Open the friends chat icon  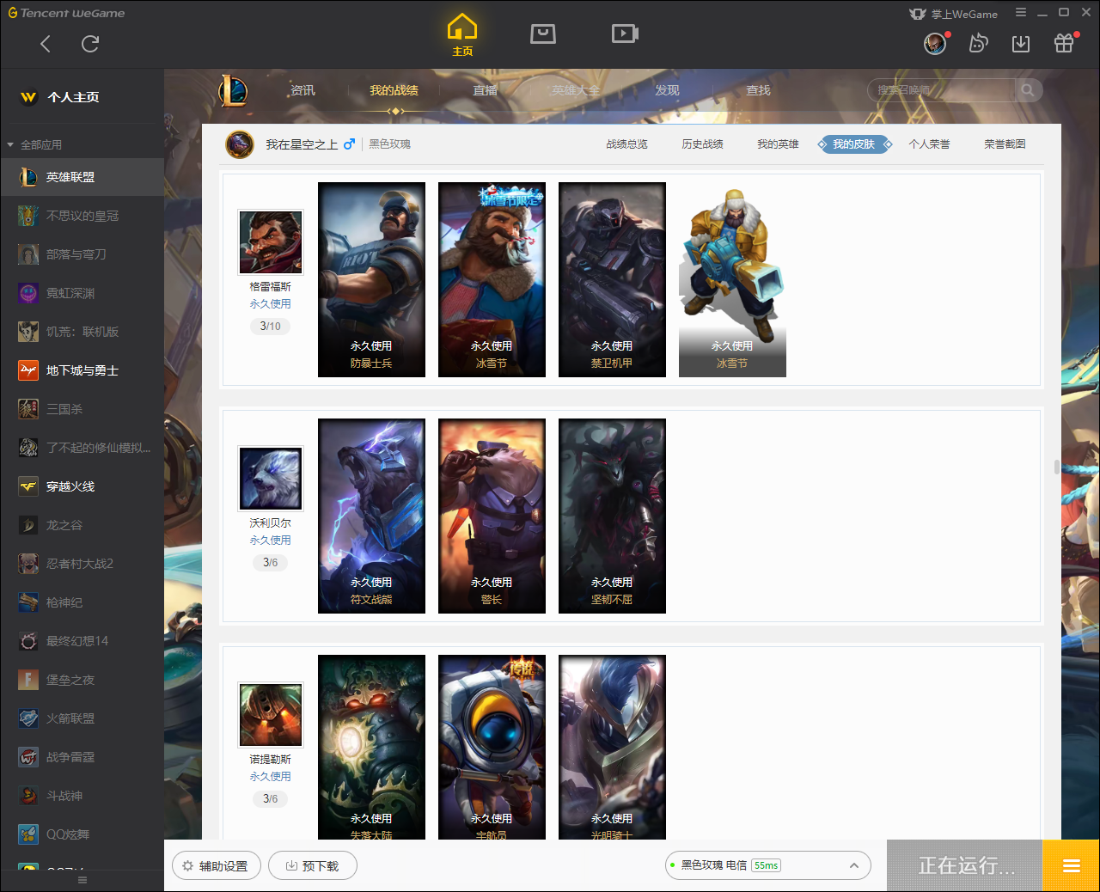click(978, 43)
